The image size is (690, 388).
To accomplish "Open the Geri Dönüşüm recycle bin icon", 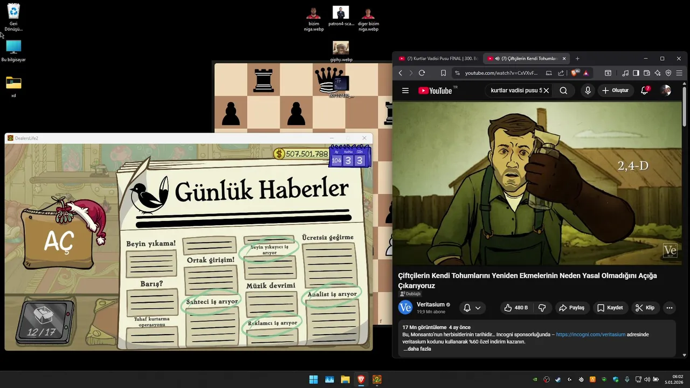I will coord(13,17).
